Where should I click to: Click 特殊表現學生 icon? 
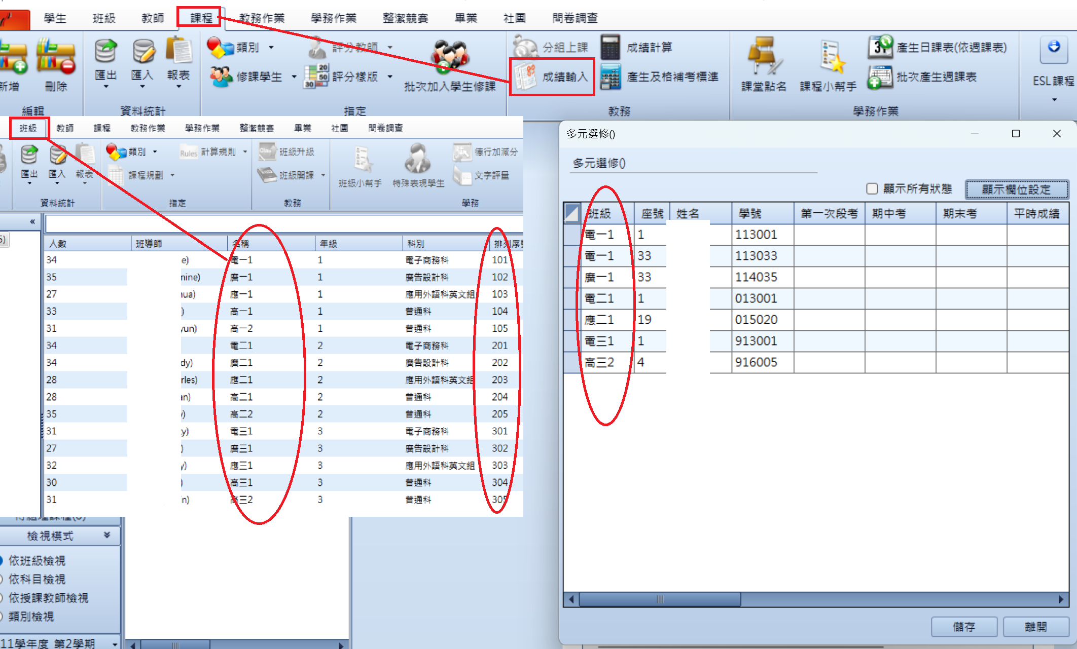coord(418,158)
